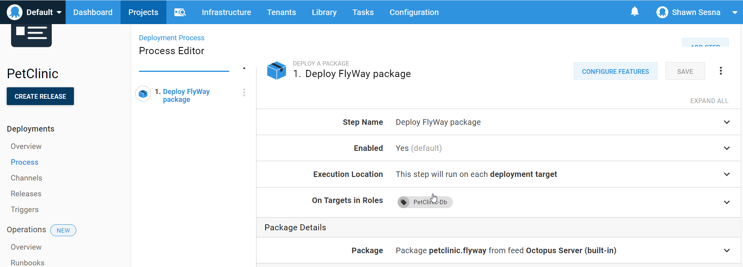This screenshot has width=743, height=267.
Task: Click the Deploy FlyWay step icon in list
Action: coord(143,94)
